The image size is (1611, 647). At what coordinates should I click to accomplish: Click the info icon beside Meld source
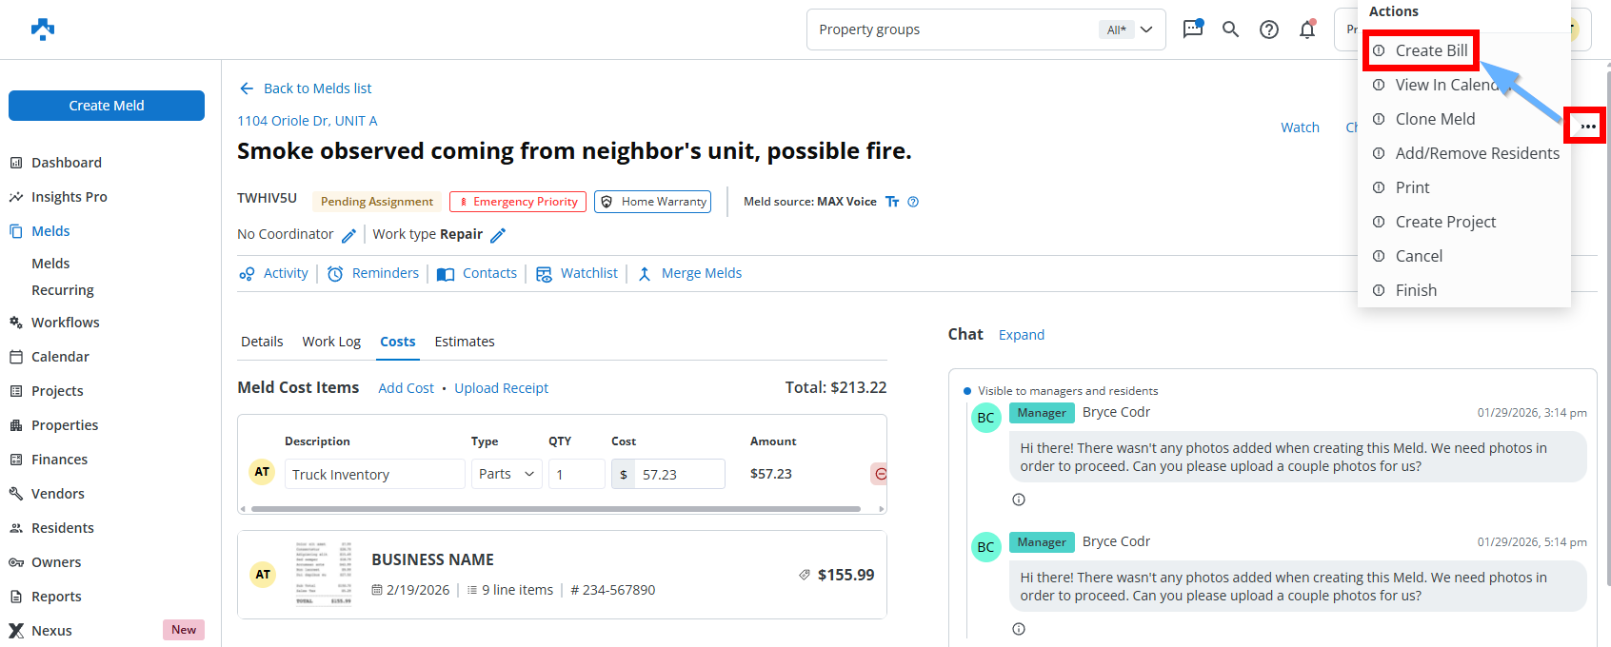click(913, 202)
